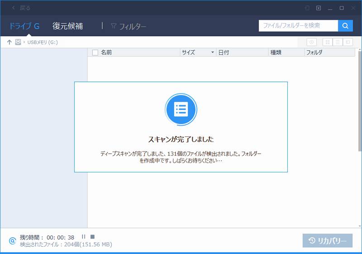Viewport: 362px width, 254px height.
Task: Pause the scan in progress
Action: click(83, 236)
